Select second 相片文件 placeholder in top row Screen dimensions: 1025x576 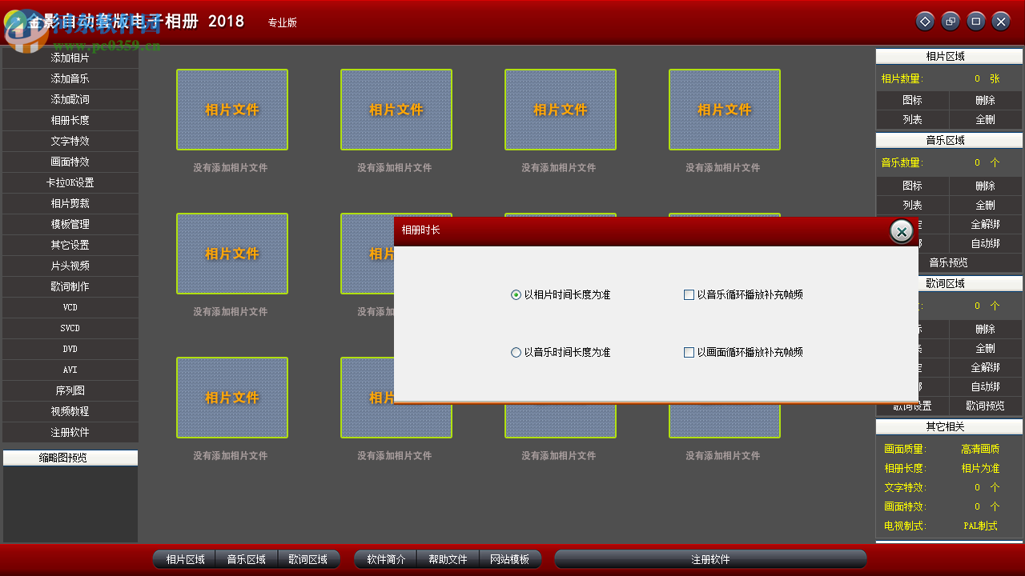coord(396,110)
